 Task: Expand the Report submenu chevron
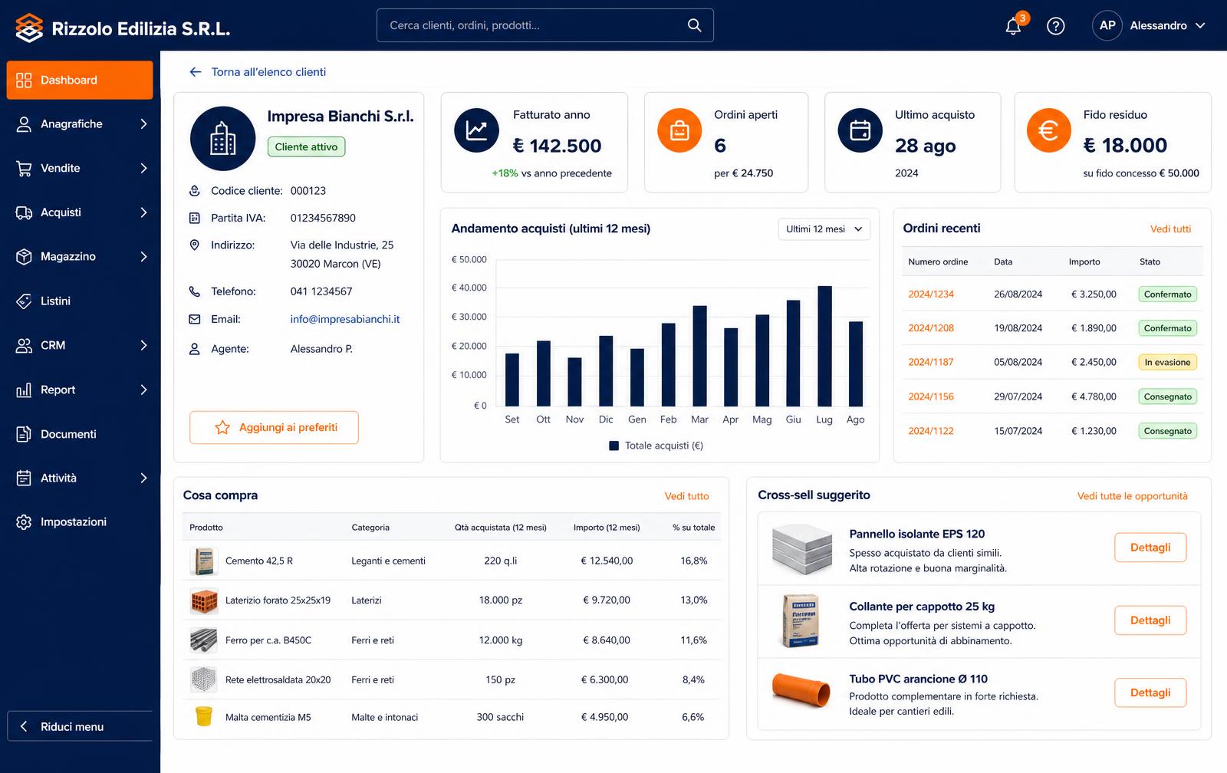tap(143, 390)
